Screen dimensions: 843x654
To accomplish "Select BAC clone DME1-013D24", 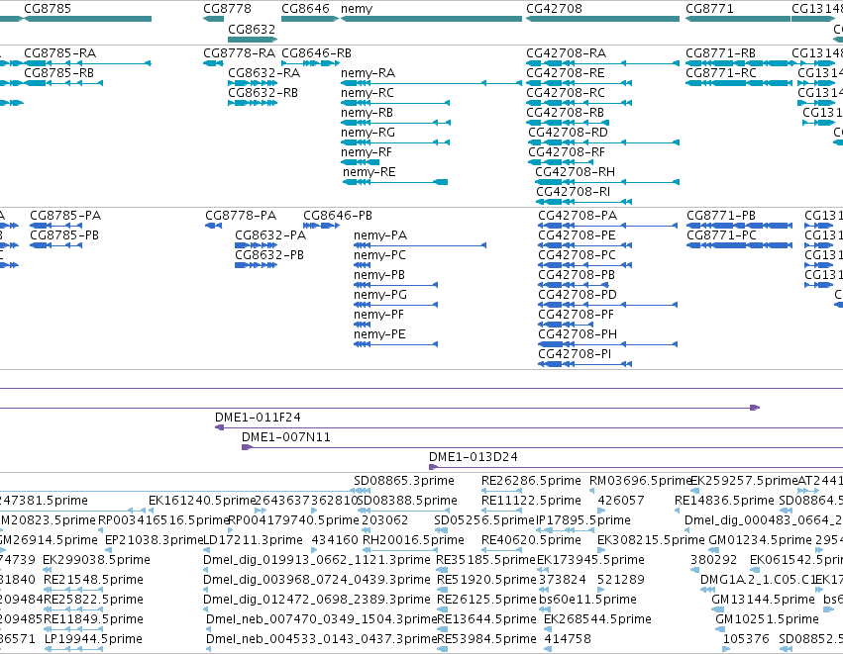I will (636, 467).
